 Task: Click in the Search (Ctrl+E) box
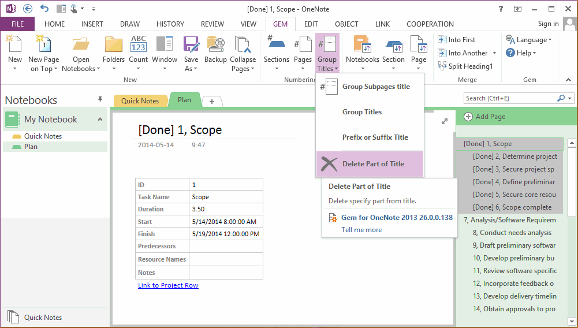[x=510, y=98]
